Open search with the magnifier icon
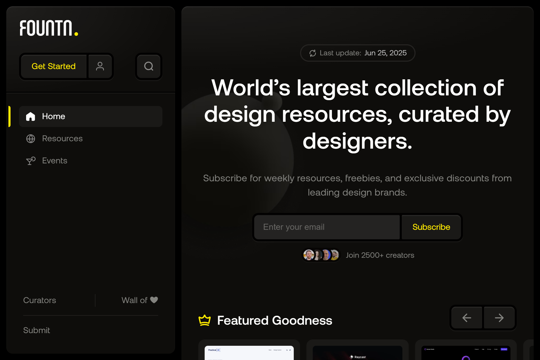540x360 pixels. tap(149, 66)
